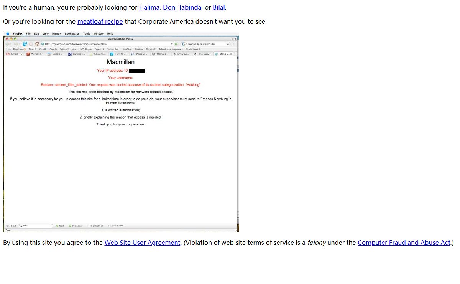
Task: Open the NYUHome bookmark in the screenshot
Action: click(86, 49)
